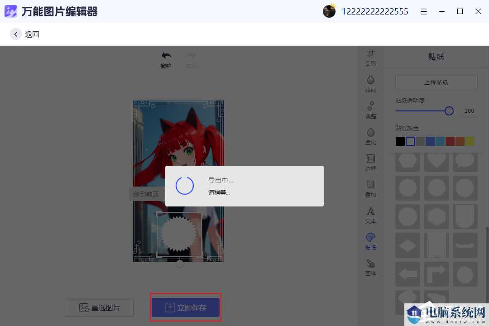Click the 贴纸 panel heading
The width and height of the screenshot is (489, 326).
pyautogui.click(x=436, y=57)
